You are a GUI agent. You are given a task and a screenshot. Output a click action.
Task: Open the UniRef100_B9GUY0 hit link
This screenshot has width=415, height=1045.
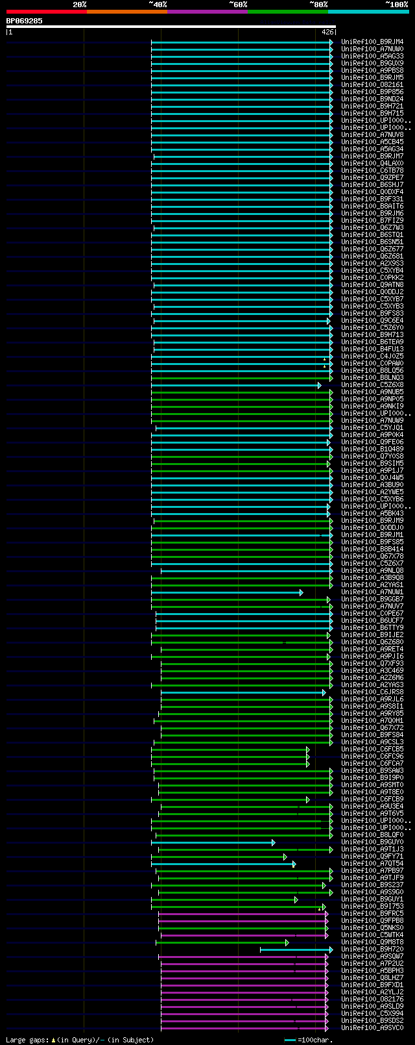(x=372, y=842)
